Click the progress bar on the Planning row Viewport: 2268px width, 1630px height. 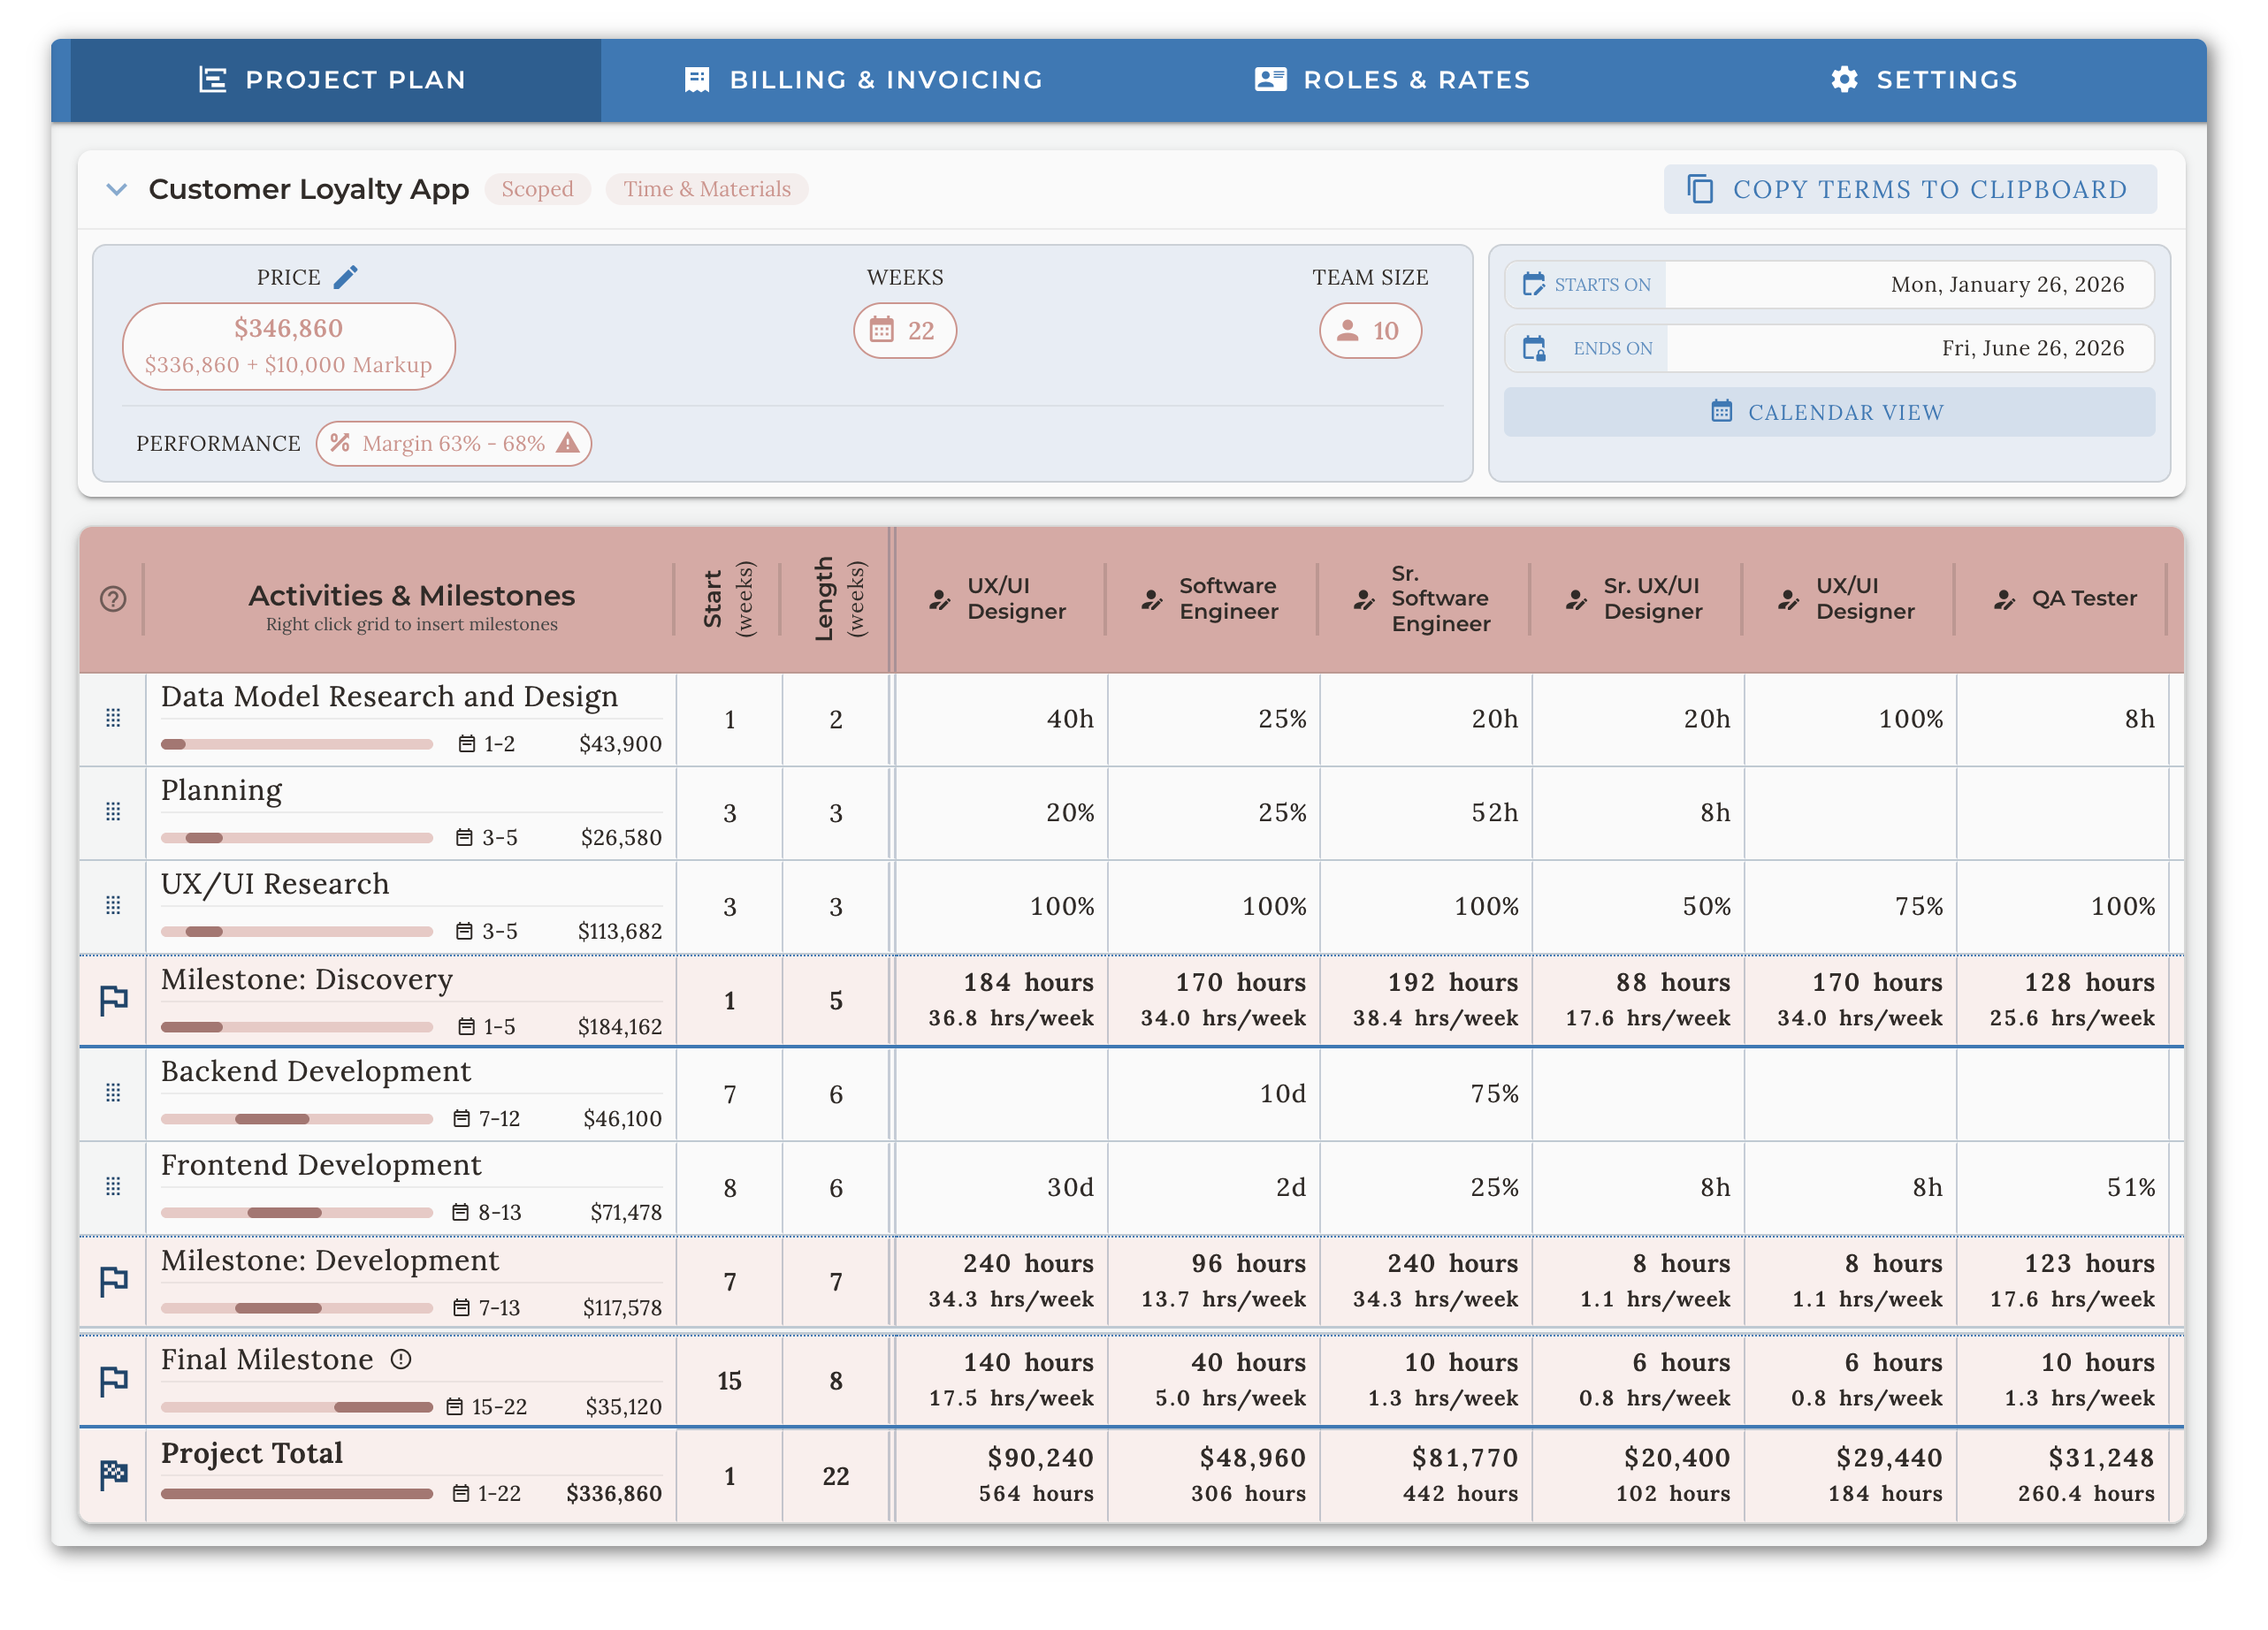pyautogui.click(x=296, y=837)
